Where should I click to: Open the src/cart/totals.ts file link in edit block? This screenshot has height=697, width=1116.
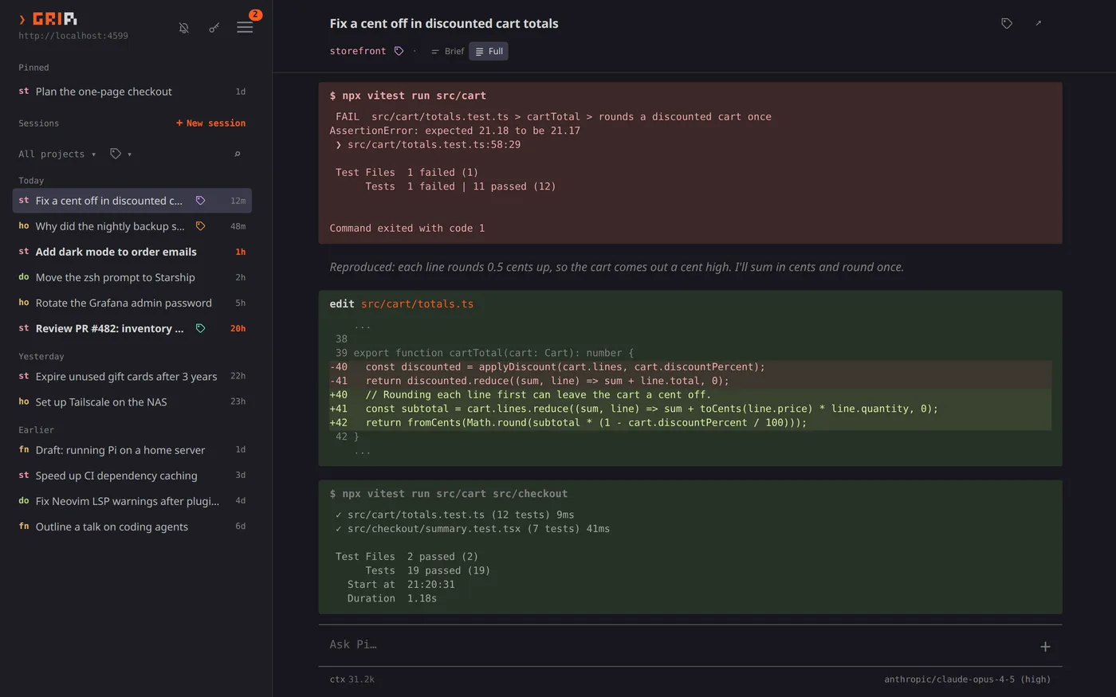pos(417,303)
